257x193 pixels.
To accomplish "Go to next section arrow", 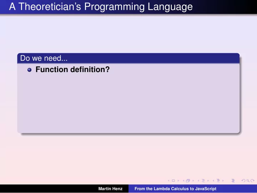I will click(223, 181).
